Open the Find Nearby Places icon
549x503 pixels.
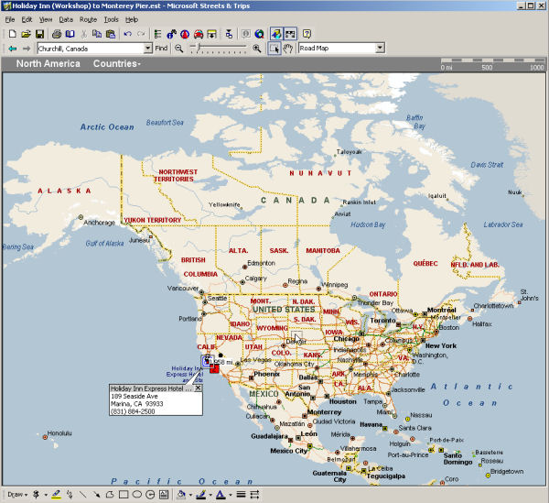coord(172,34)
